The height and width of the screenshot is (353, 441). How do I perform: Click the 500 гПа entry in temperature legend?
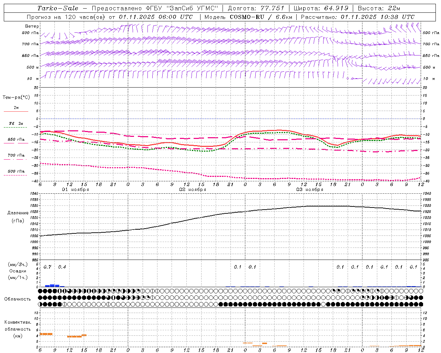[x=16, y=171]
